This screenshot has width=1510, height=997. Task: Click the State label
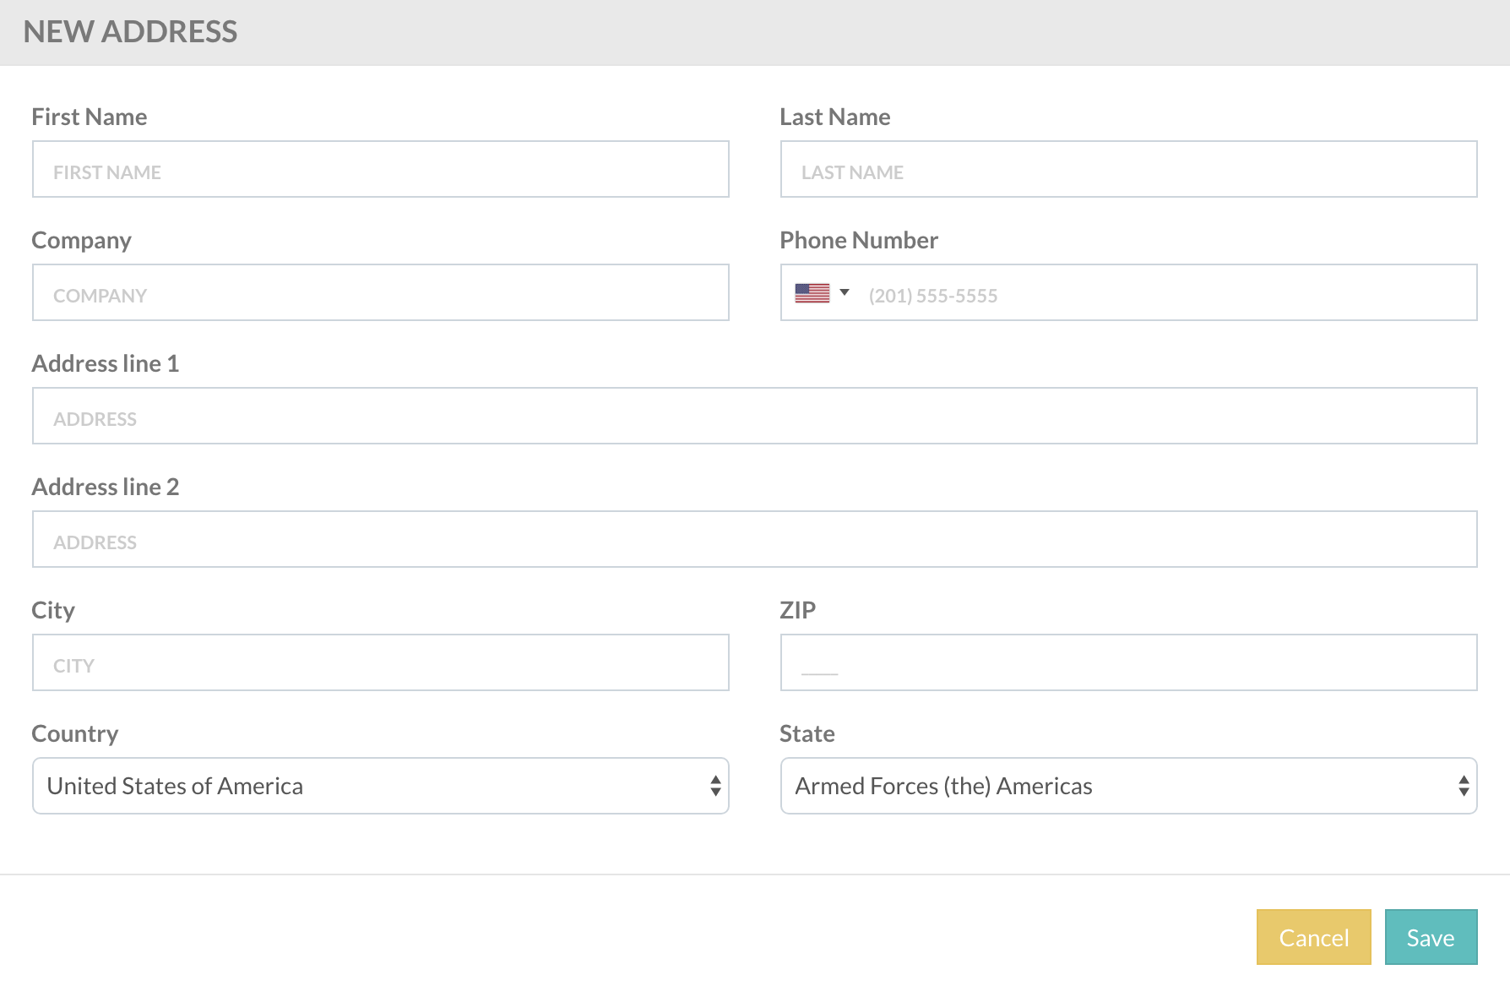point(807,733)
